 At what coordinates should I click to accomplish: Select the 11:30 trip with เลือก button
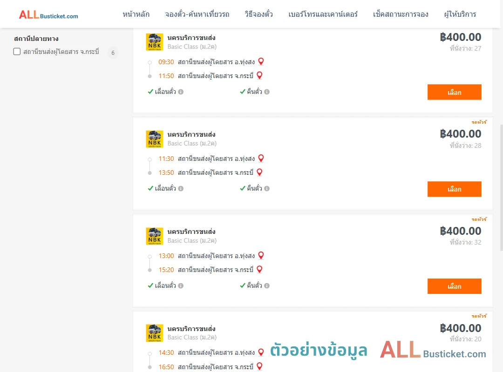[x=454, y=189]
